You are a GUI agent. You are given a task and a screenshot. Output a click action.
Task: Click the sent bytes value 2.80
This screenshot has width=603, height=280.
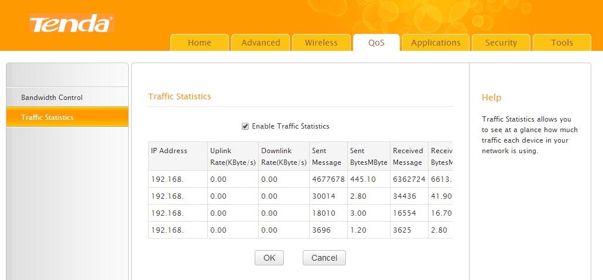pos(358,196)
